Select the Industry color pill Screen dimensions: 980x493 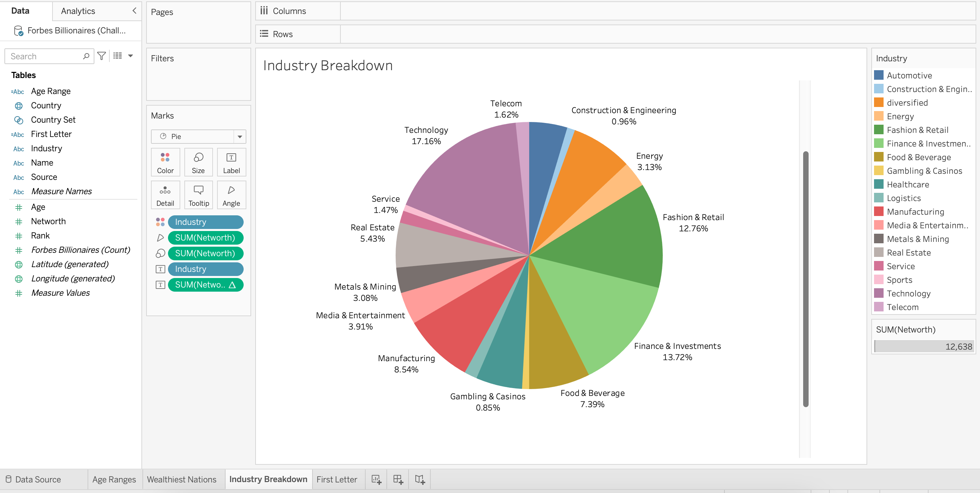[205, 222]
